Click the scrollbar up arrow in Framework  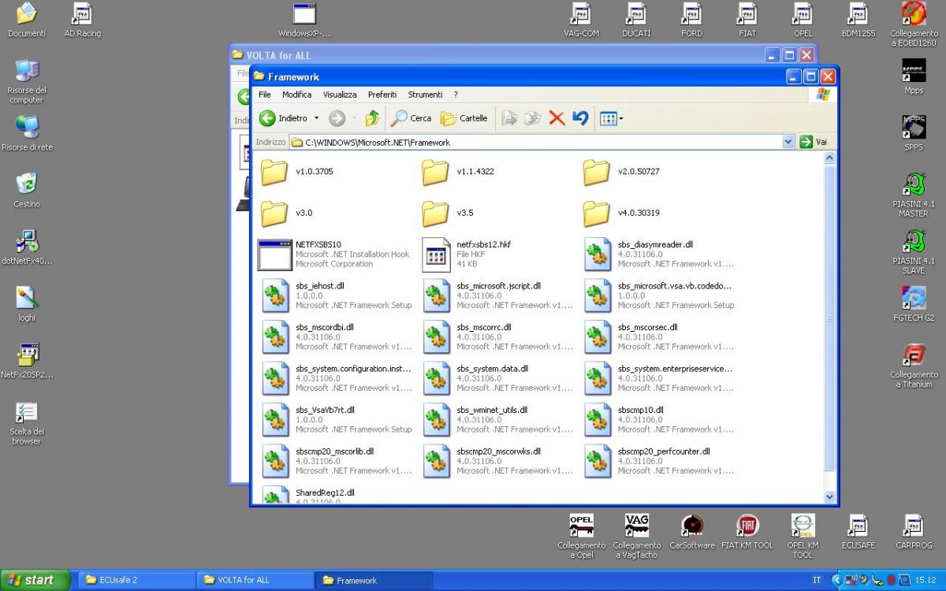pyautogui.click(x=829, y=158)
